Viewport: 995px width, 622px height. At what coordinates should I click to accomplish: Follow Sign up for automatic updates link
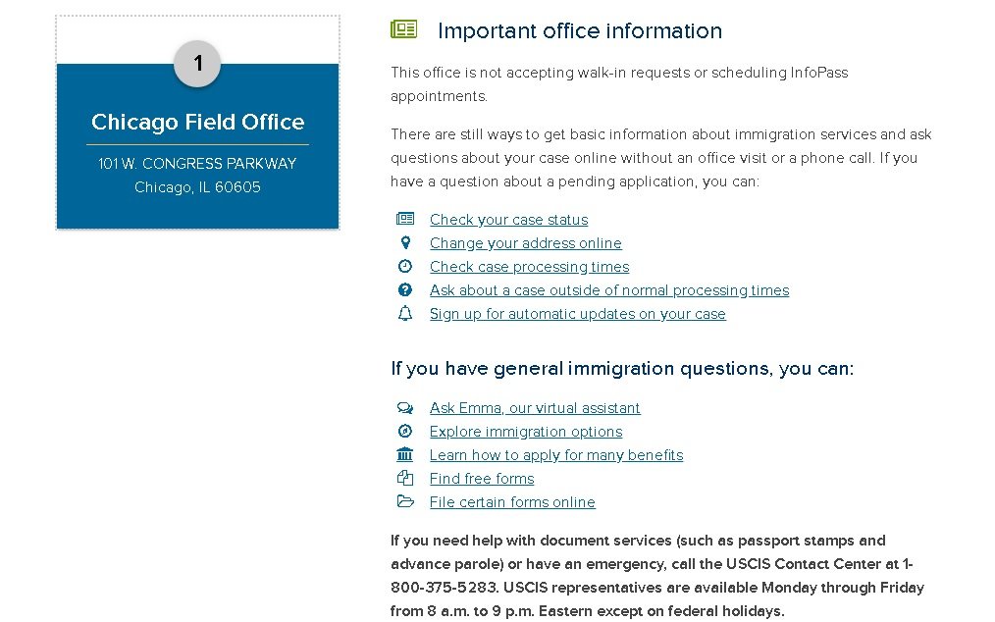point(577,314)
